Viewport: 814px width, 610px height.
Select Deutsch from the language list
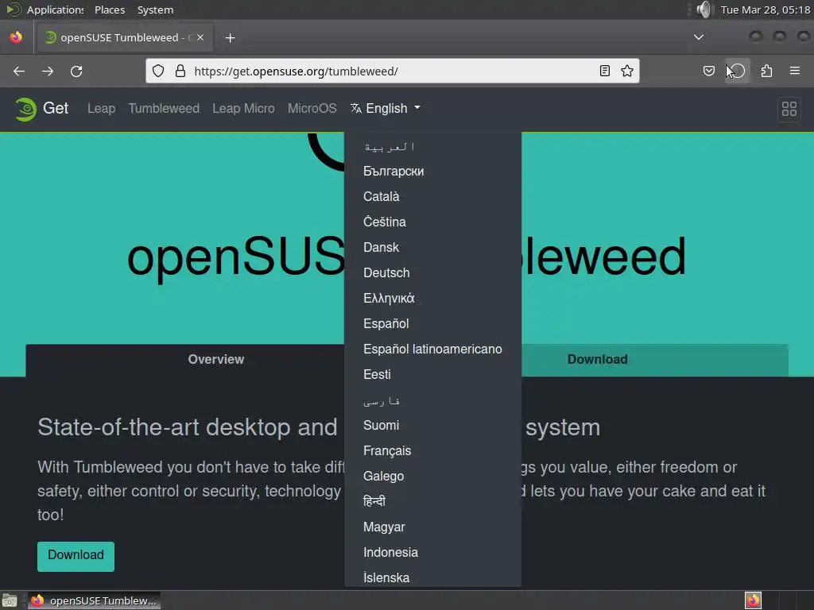tap(432, 273)
